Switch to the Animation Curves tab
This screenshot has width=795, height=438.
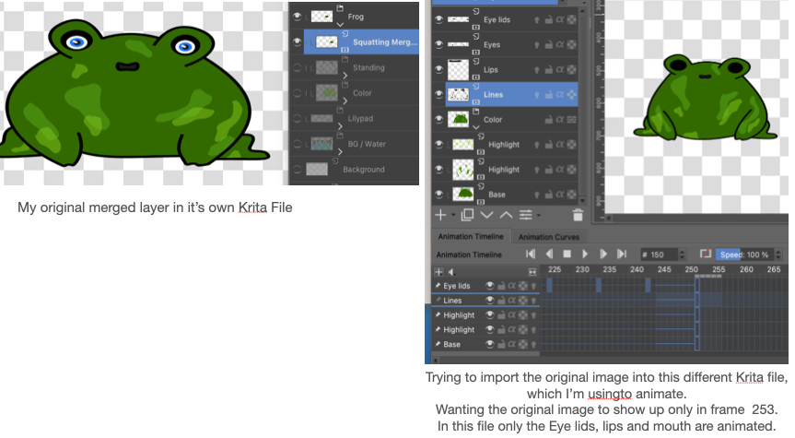pyautogui.click(x=547, y=237)
